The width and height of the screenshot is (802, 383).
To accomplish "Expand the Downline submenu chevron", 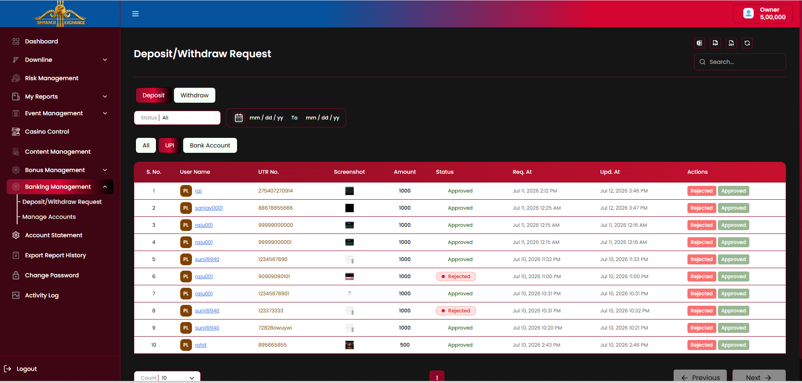I will point(105,60).
